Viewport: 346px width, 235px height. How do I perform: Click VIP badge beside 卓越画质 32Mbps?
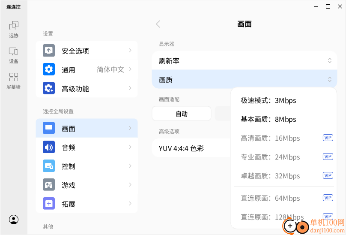pyautogui.click(x=328, y=175)
